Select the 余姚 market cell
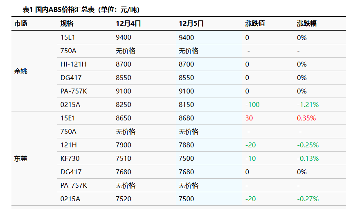The image size is (351, 209). 21,71
